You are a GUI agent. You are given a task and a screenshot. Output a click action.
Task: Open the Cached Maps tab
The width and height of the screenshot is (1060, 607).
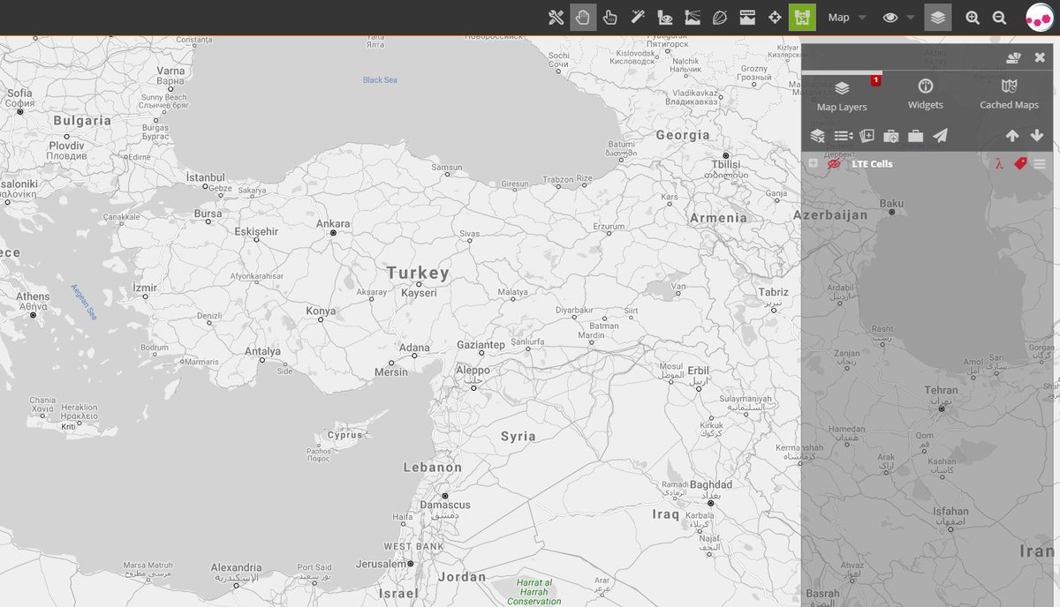tap(1009, 94)
